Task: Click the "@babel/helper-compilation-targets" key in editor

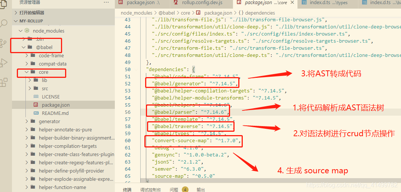Action: (x=202, y=91)
